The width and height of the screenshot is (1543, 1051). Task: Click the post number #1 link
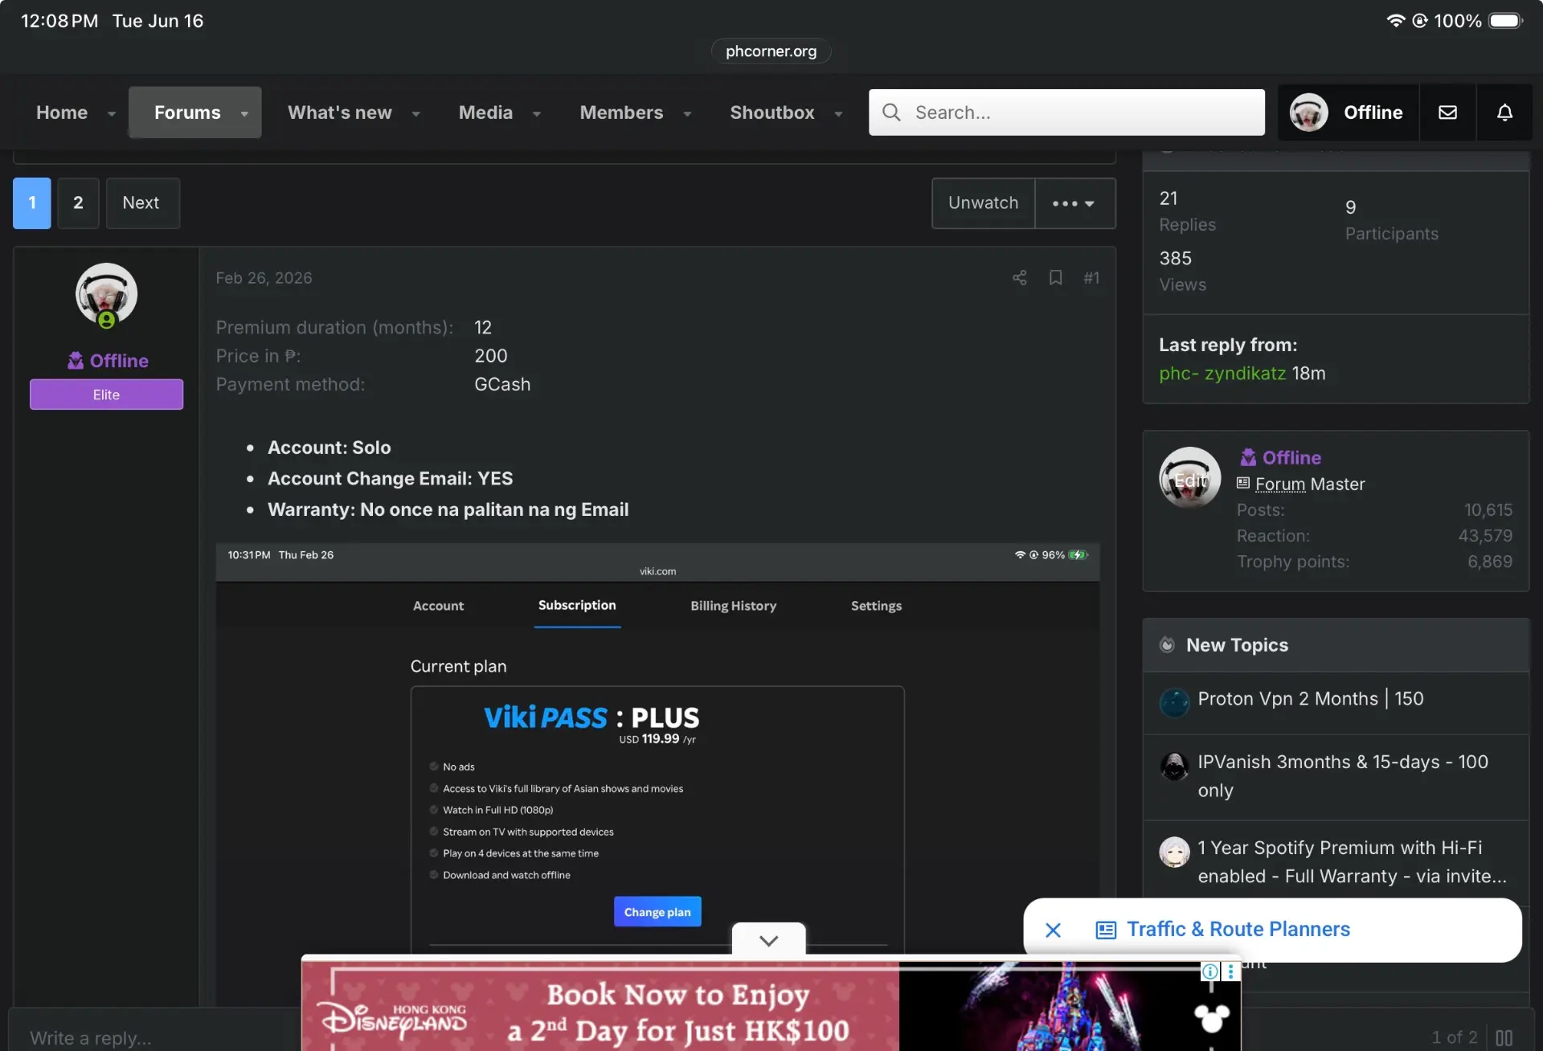(1091, 278)
